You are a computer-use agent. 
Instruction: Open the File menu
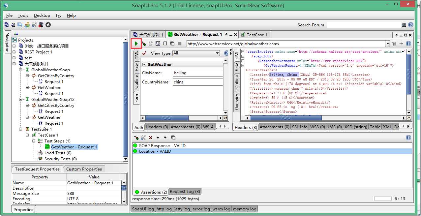point(9,15)
